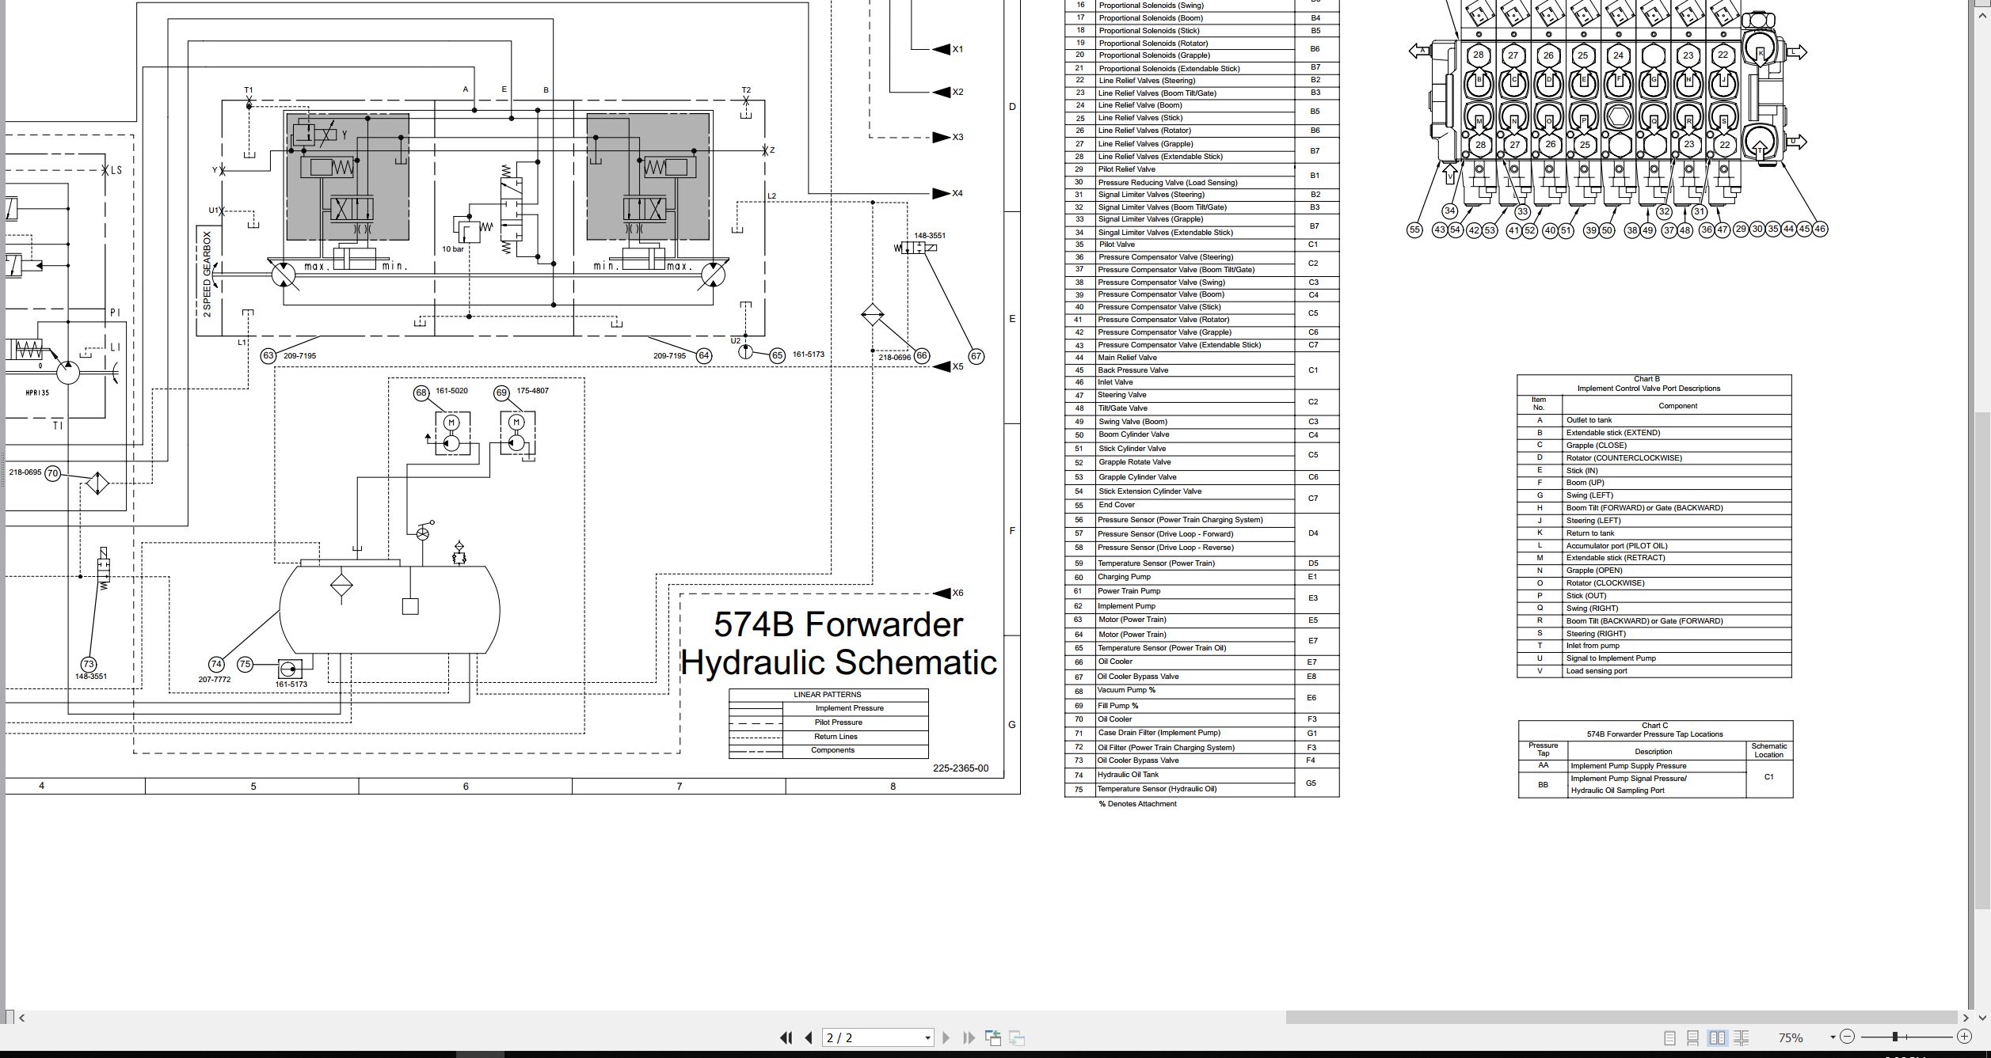Click the previous view navigation icon
Image resolution: width=1991 pixels, height=1058 pixels.
click(993, 1037)
